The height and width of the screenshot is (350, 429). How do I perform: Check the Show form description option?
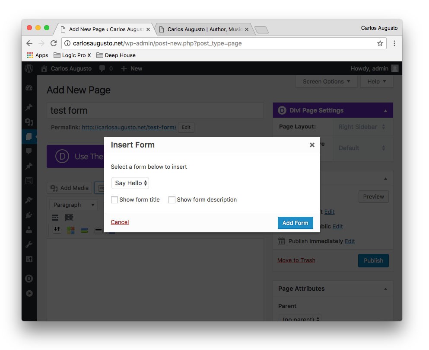click(172, 200)
